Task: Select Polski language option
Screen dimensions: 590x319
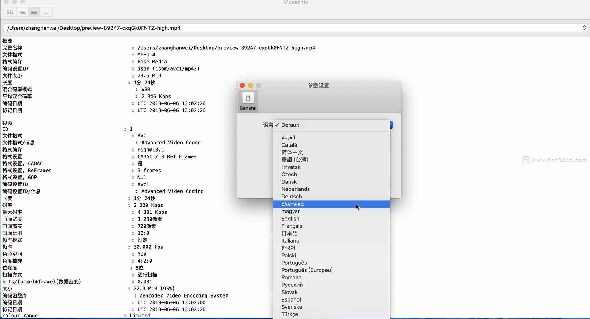Action: pos(331,255)
